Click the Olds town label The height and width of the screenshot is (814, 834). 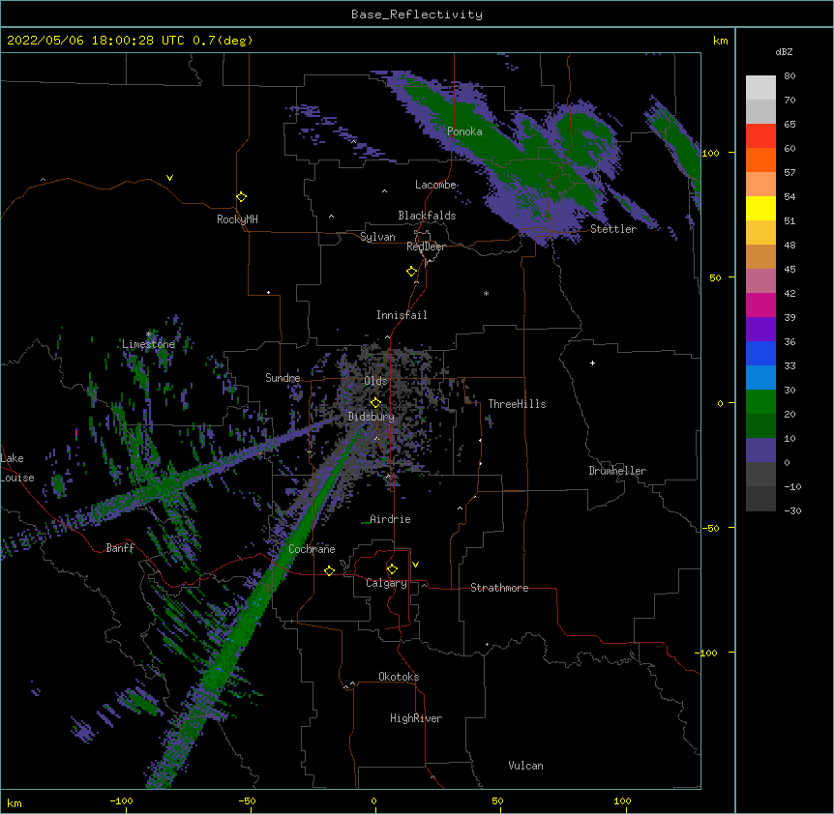tap(375, 381)
